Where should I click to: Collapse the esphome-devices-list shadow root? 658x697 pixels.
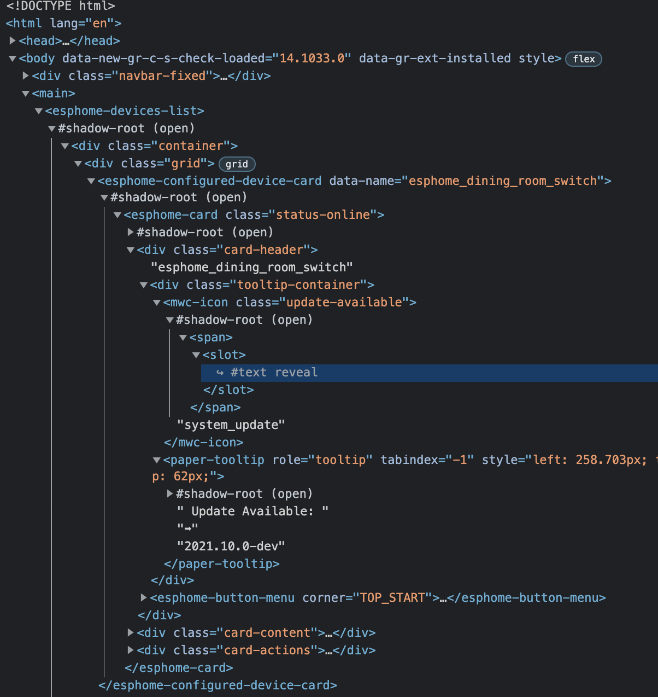point(51,128)
